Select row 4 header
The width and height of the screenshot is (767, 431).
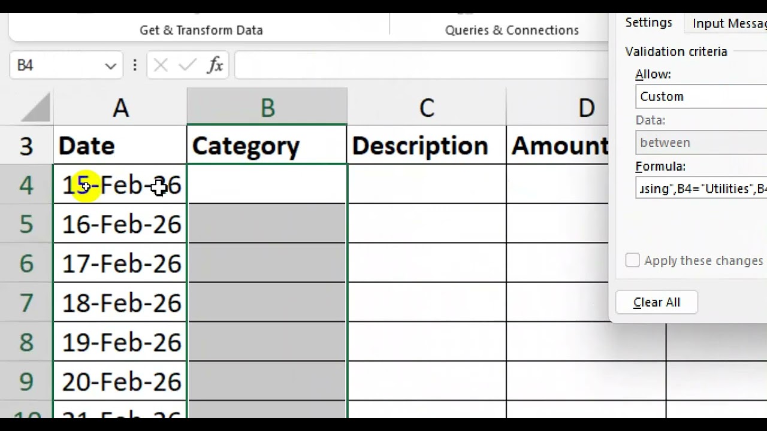click(26, 185)
